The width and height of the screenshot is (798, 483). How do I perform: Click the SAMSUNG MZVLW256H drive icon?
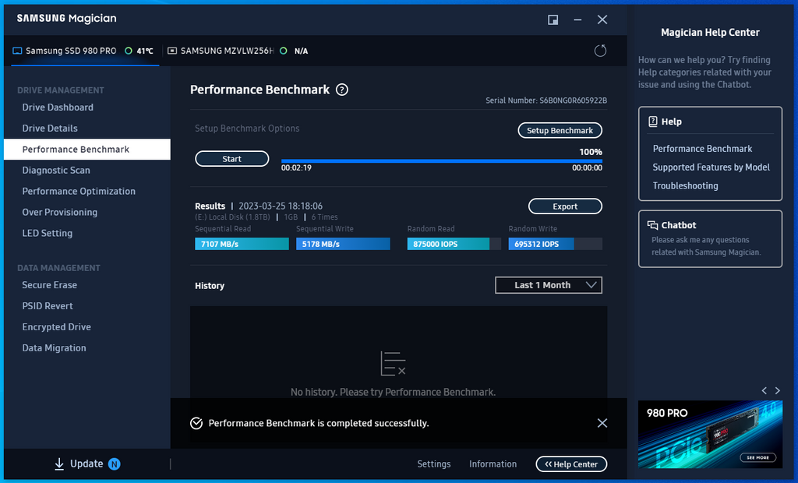(x=172, y=51)
